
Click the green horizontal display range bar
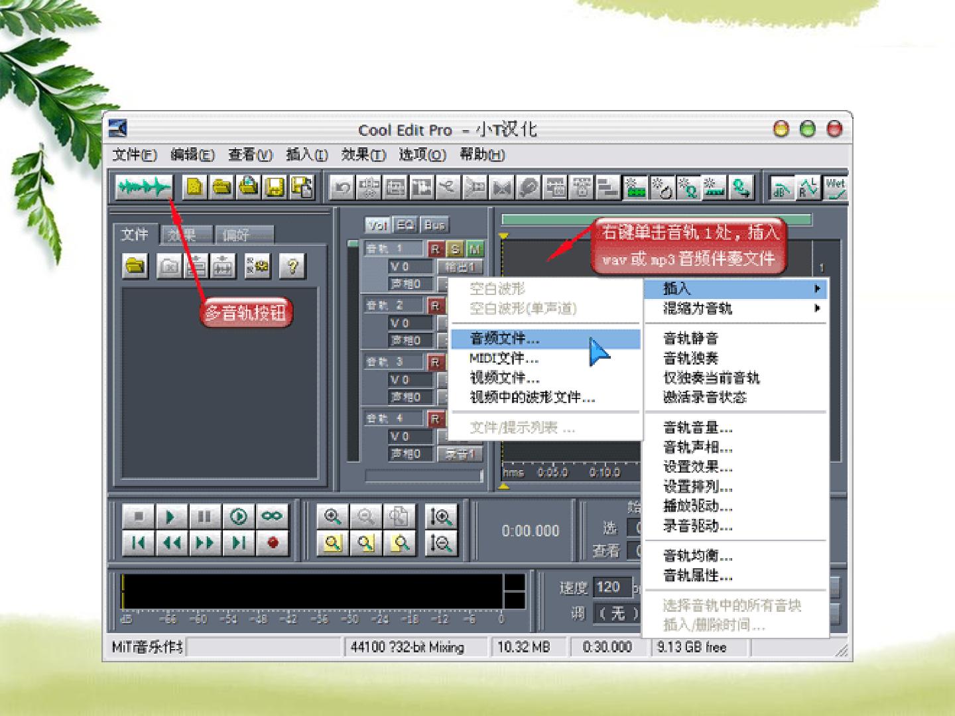pos(657,219)
